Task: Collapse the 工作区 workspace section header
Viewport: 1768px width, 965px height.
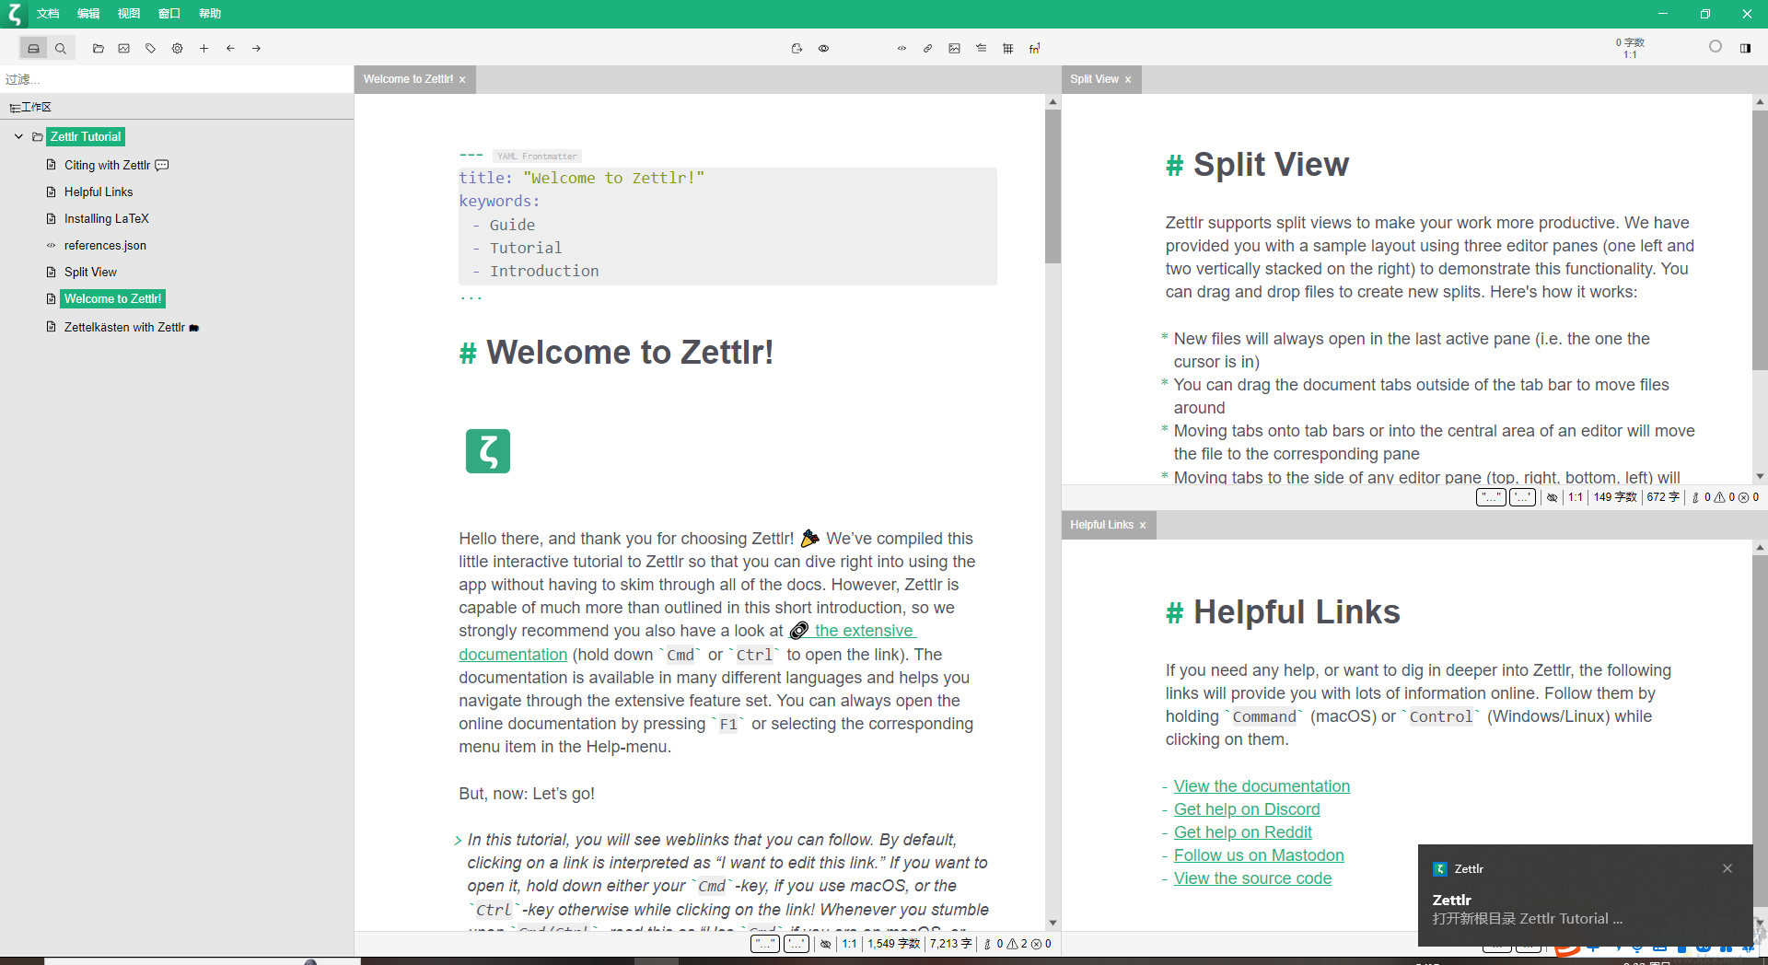Action: [30, 107]
